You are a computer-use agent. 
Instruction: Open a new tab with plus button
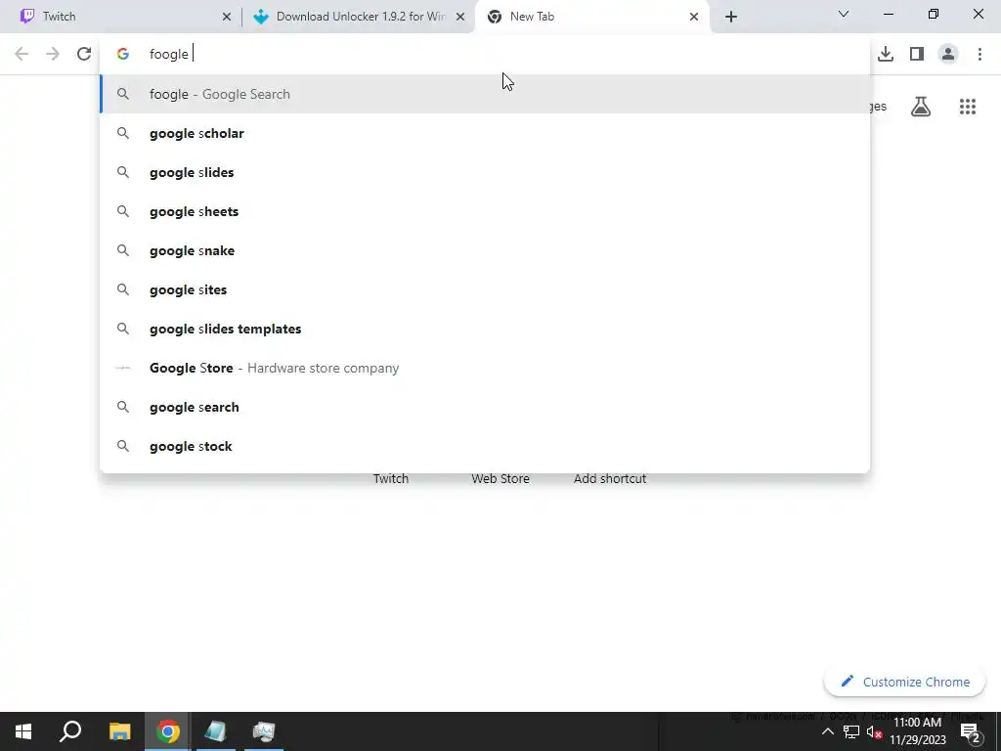(x=731, y=17)
